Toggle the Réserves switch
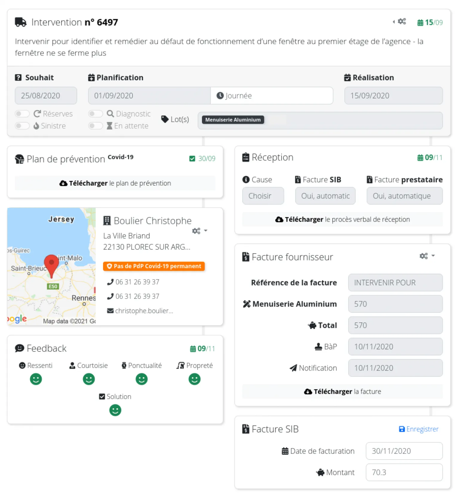 coord(22,114)
